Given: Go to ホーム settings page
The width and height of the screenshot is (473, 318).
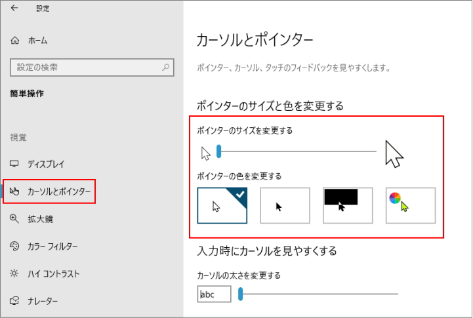Looking at the screenshot, I should click(37, 41).
